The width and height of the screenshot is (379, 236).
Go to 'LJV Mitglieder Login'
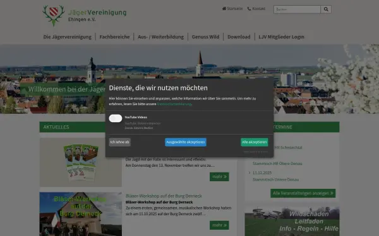pyautogui.click(x=281, y=37)
